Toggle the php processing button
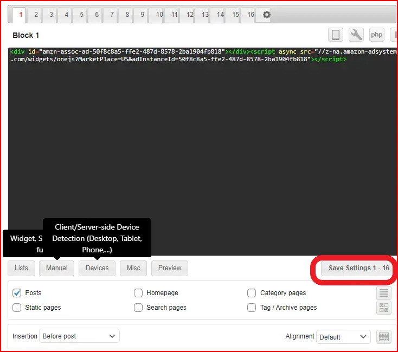398x352 pixels. 376,35
